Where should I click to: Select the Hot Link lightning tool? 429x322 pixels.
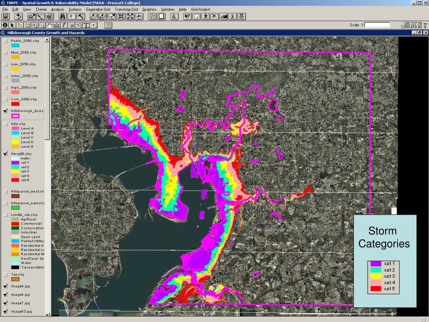coord(64,26)
